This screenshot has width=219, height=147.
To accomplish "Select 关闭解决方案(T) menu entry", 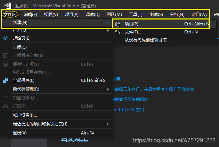I will [56, 55].
